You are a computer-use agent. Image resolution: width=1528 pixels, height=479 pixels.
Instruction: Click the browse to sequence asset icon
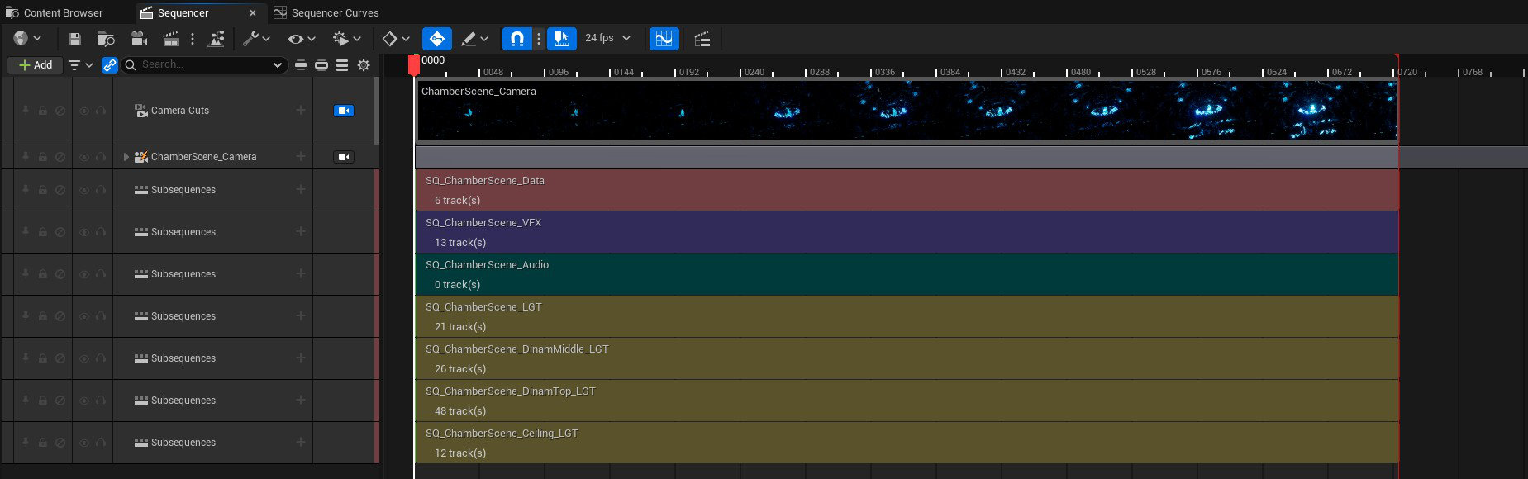(106, 39)
